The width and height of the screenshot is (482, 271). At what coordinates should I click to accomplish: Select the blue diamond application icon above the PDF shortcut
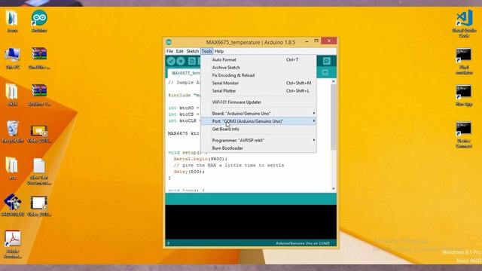coord(12,205)
